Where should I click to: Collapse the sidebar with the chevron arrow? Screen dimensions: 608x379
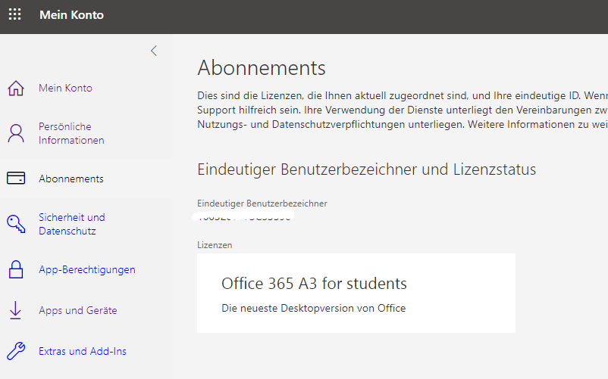(x=154, y=51)
